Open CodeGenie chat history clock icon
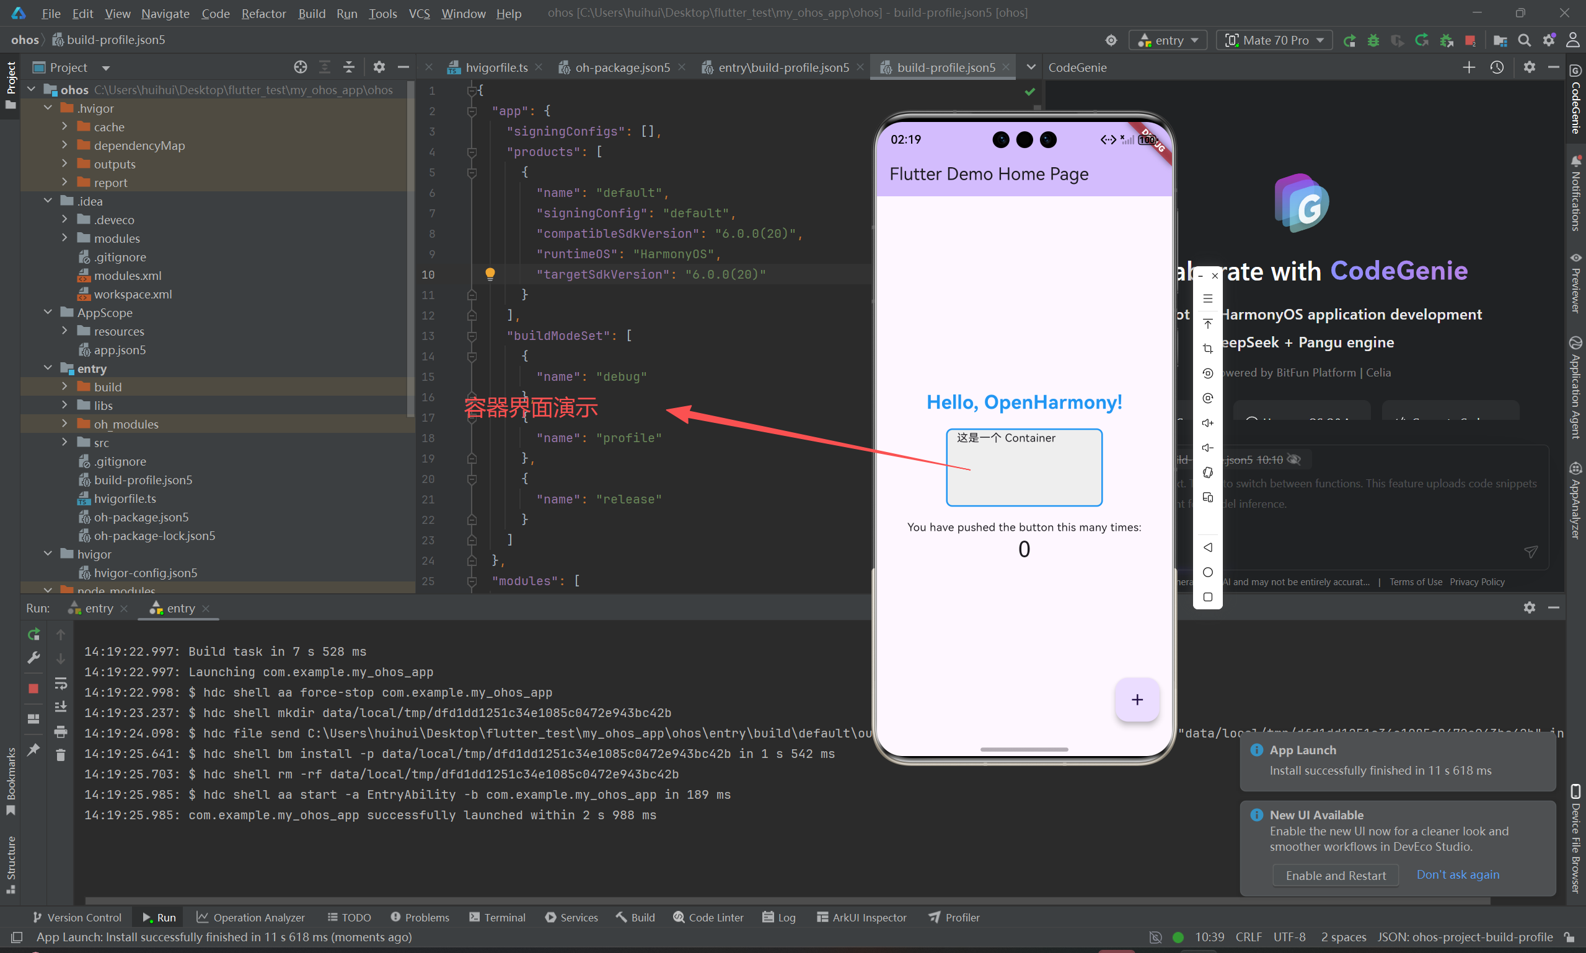 pos(1497,67)
